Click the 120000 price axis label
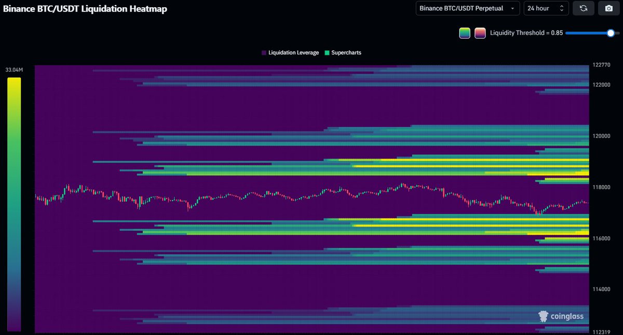Image resolution: width=623 pixels, height=335 pixels. (602, 136)
